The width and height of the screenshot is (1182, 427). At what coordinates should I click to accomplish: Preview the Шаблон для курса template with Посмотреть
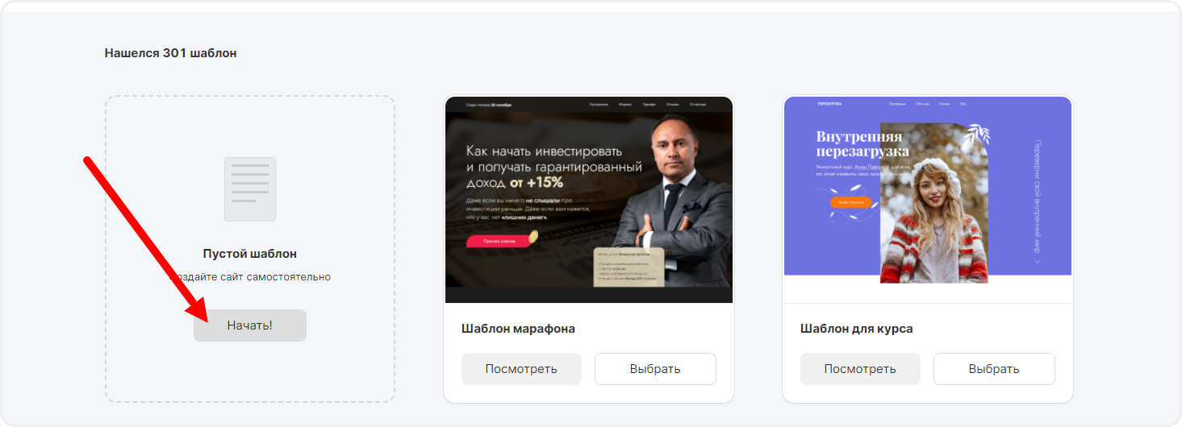[860, 369]
